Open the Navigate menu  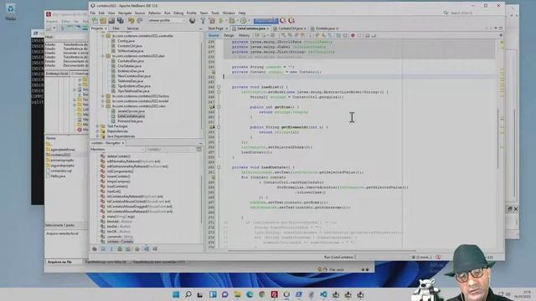click(125, 13)
